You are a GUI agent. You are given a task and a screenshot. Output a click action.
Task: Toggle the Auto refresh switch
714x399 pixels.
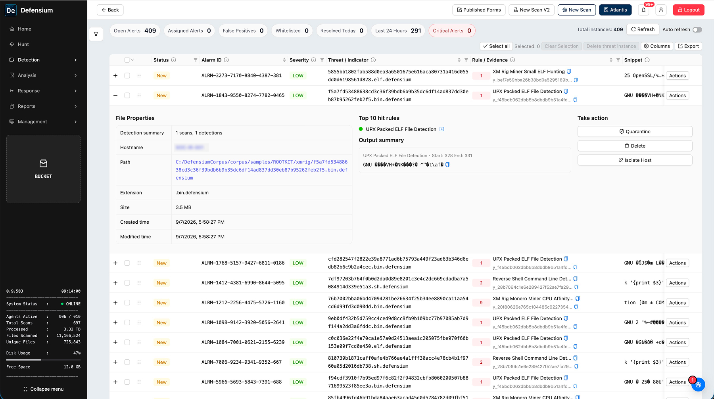point(697,30)
